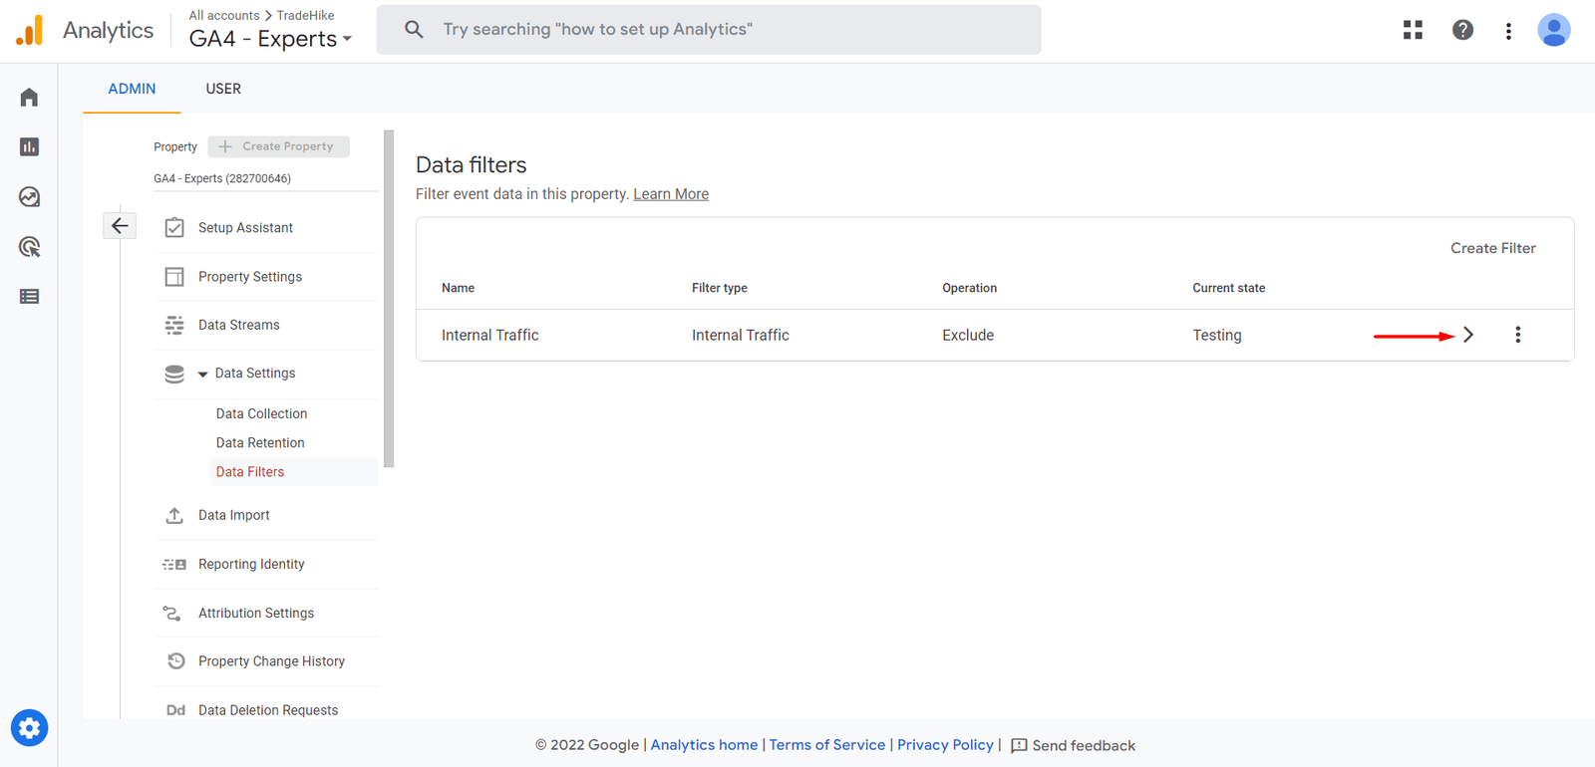
Task: Open Reporting Identity menu item
Action: 251,564
